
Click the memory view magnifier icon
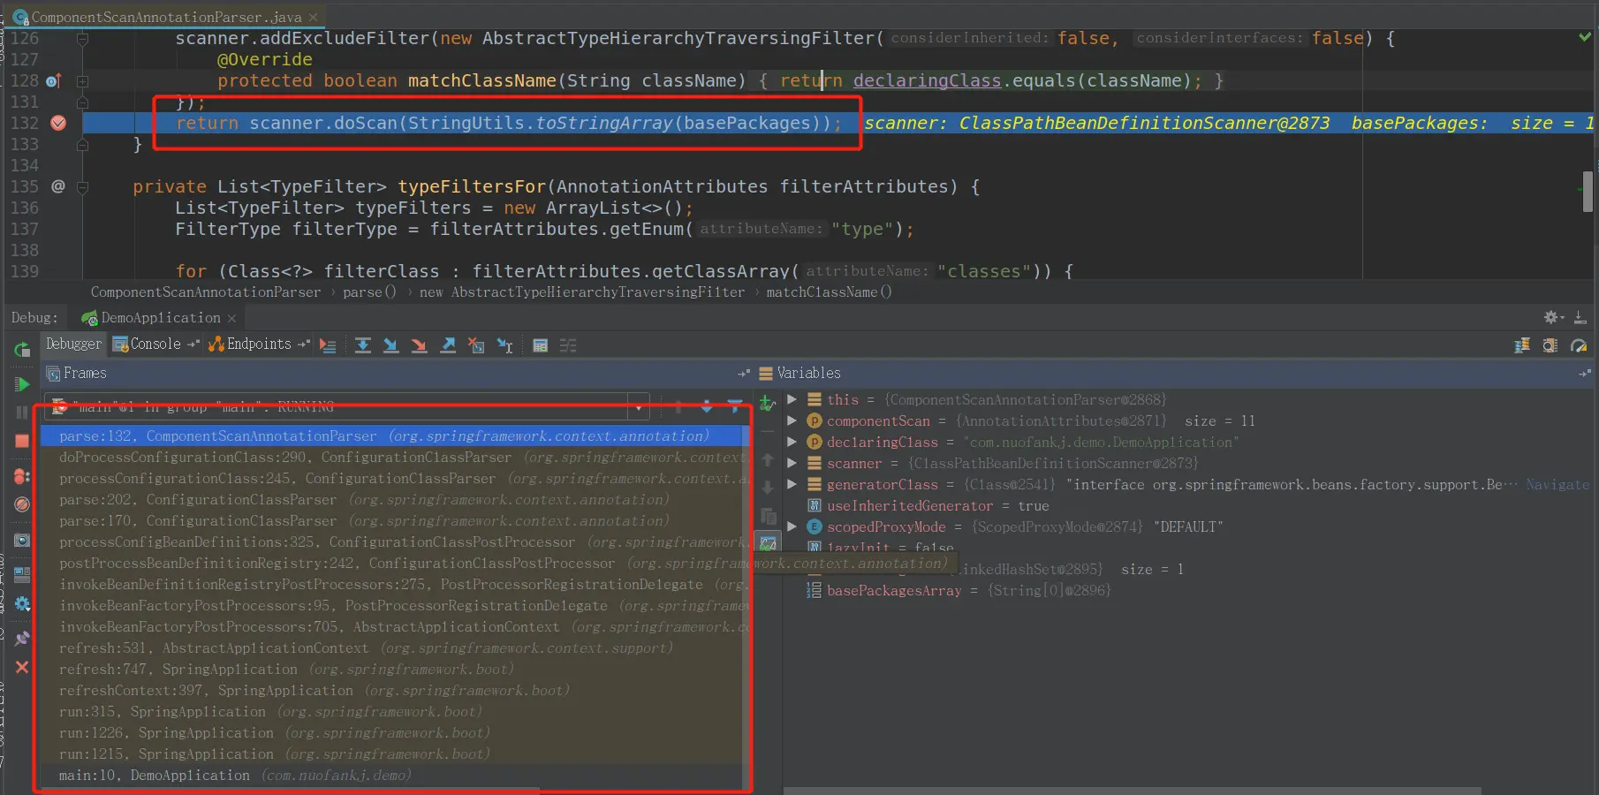[1550, 345]
